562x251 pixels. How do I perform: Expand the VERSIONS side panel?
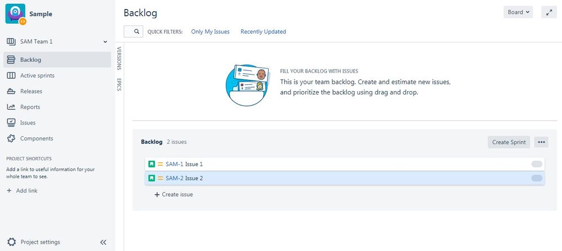point(119,58)
